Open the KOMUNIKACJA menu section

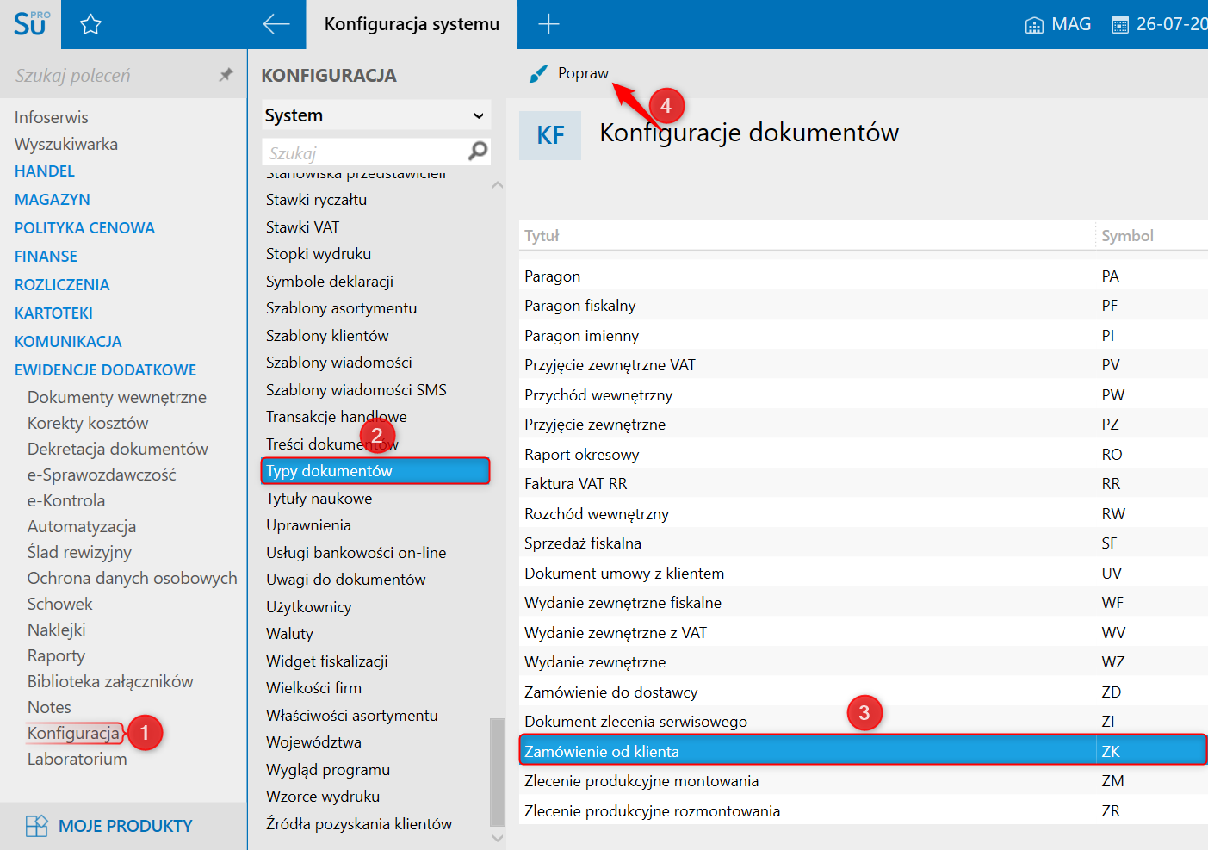pos(68,342)
